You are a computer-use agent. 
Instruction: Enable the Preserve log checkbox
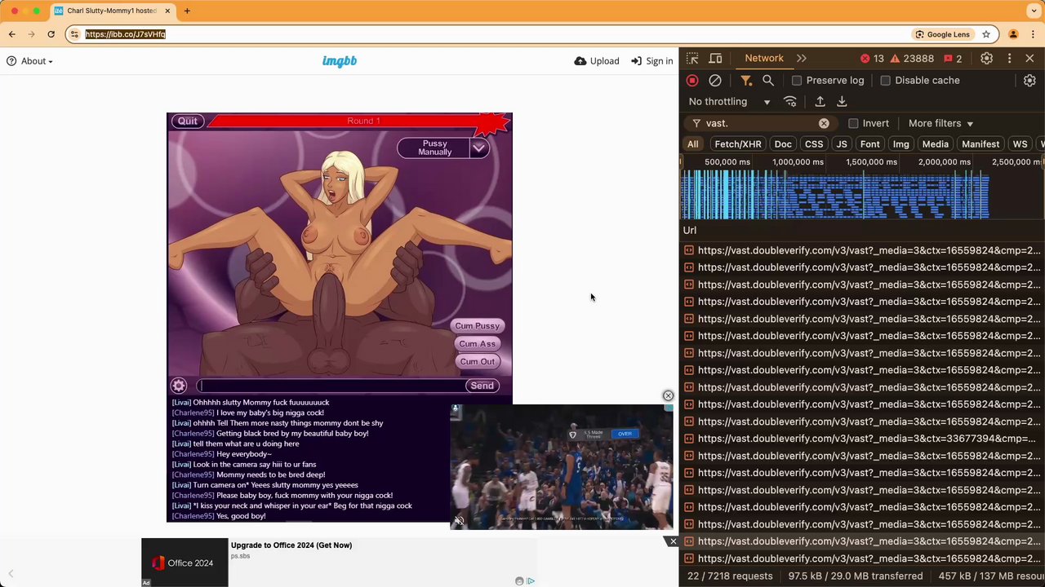(797, 81)
